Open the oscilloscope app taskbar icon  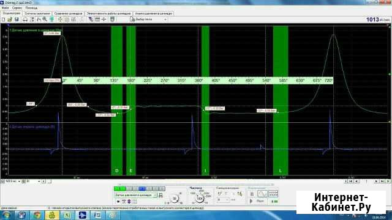(82, 215)
